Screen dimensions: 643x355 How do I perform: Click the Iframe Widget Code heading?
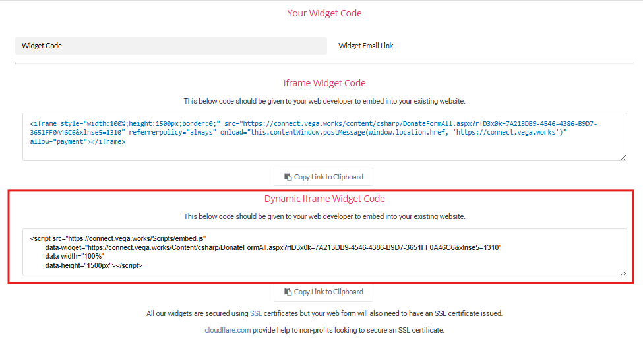coord(324,83)
